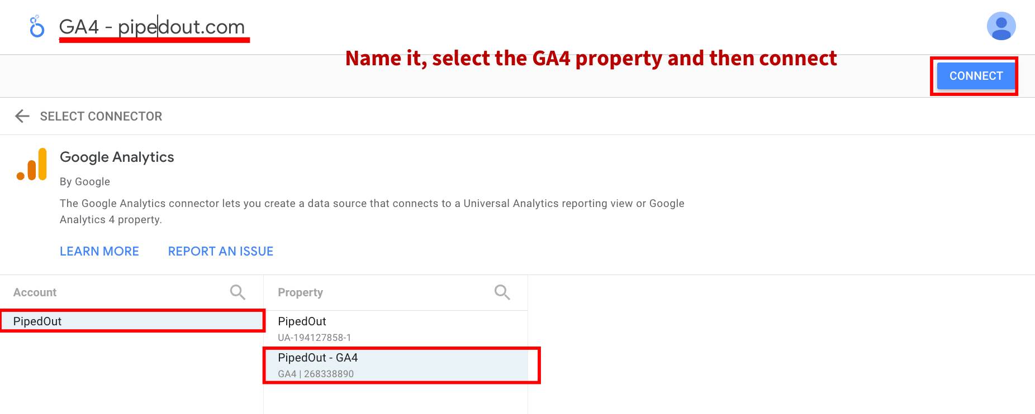Viewport: 1035px width, 414px height.
Task: Click the Looker Studio logo
Action: click(36, 26)
